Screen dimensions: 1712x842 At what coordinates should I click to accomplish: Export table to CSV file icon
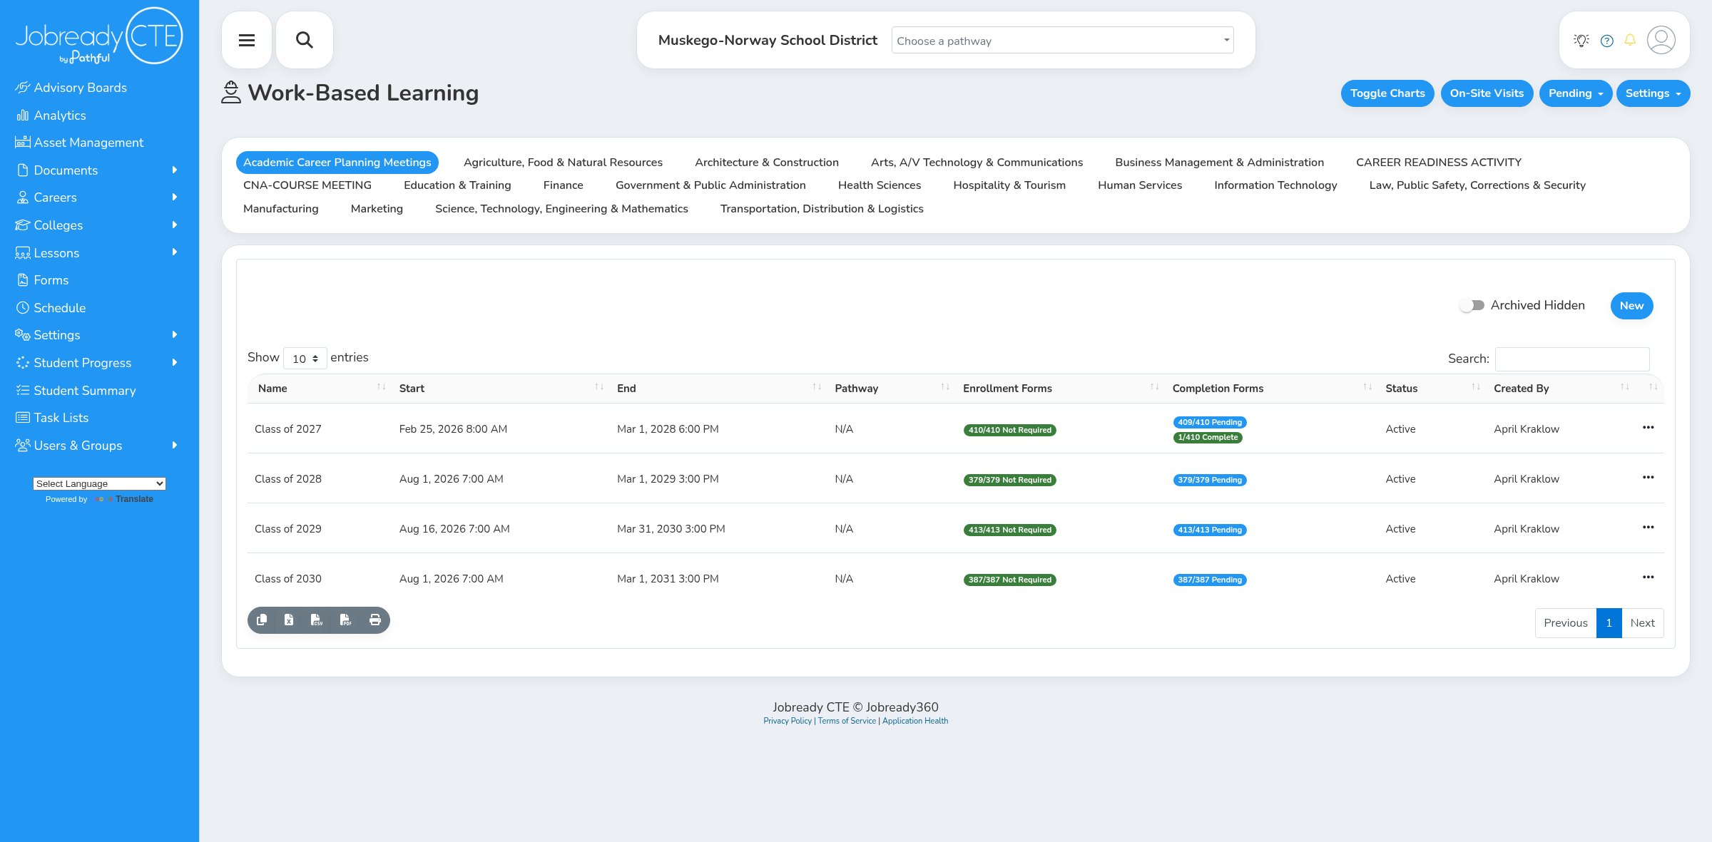(317, 620)
